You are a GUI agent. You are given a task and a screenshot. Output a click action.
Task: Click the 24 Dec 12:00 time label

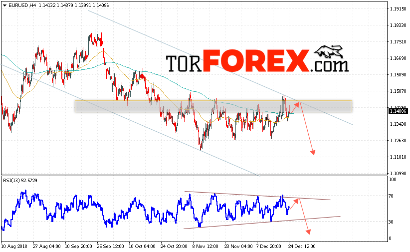point(302,247)
